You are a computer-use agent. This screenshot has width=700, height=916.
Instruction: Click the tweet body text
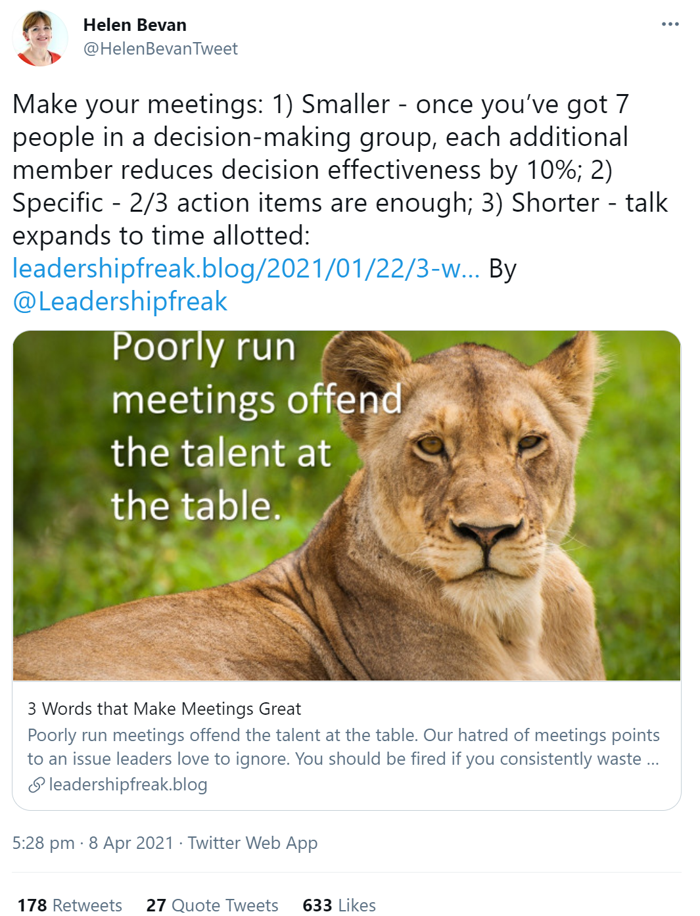[340, 170]
